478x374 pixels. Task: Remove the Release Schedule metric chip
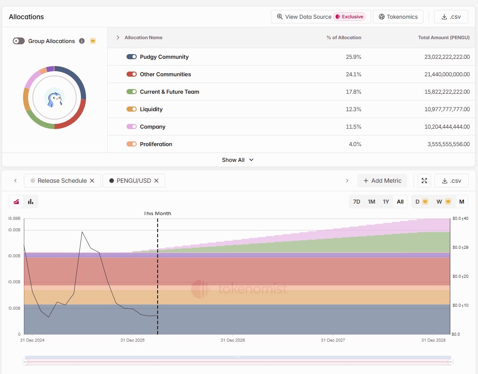click(x=92, y=181)
